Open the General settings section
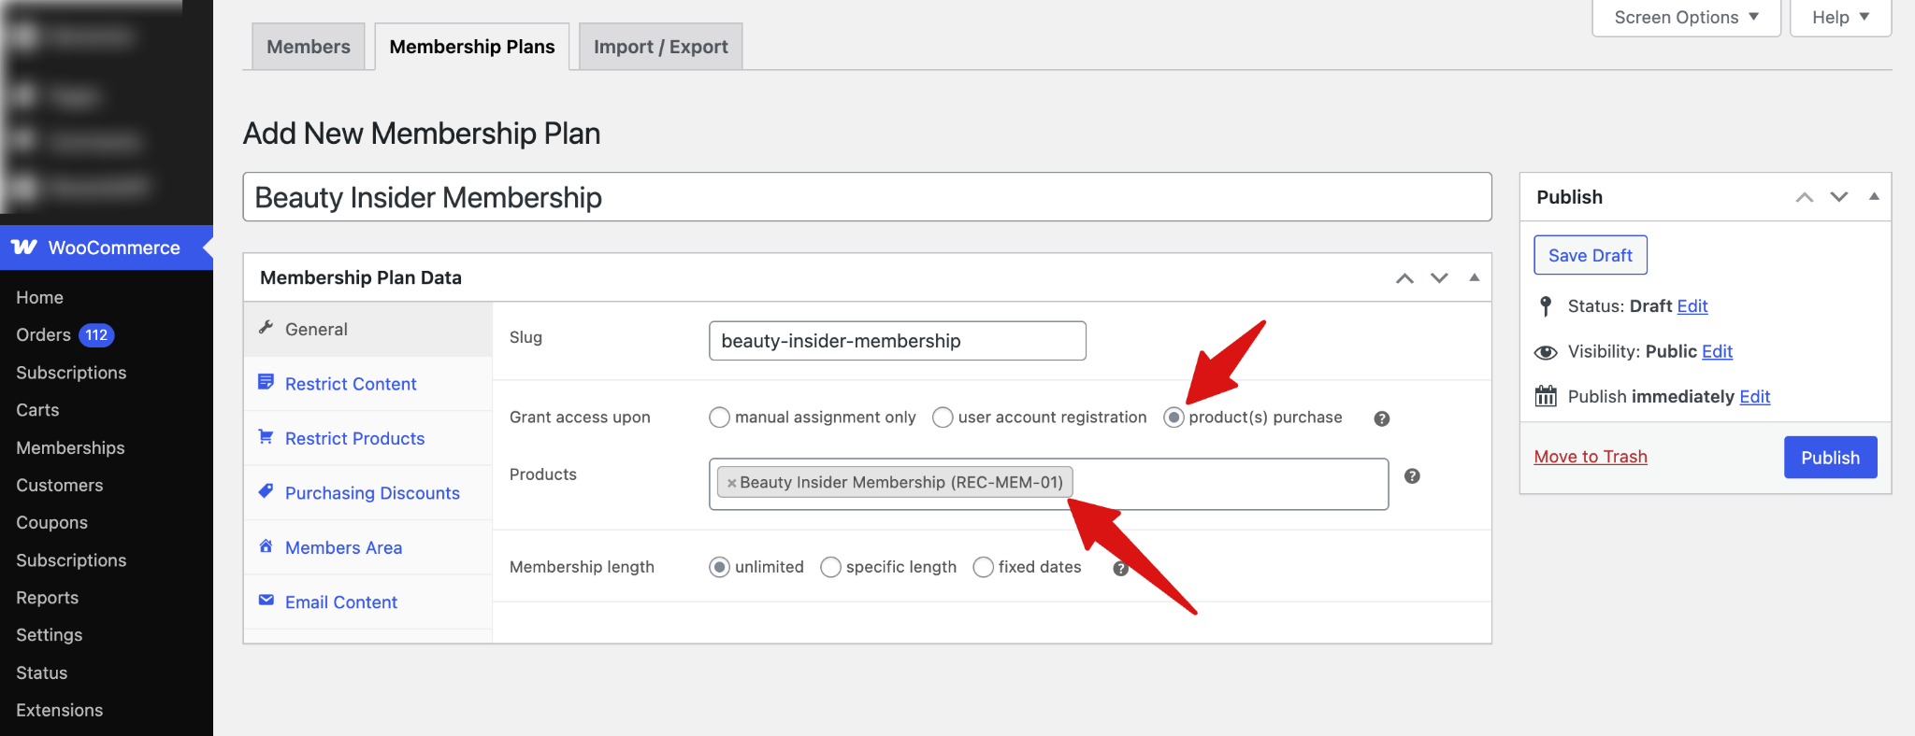Screen dimensions: 1915x736 coord(368,329)
